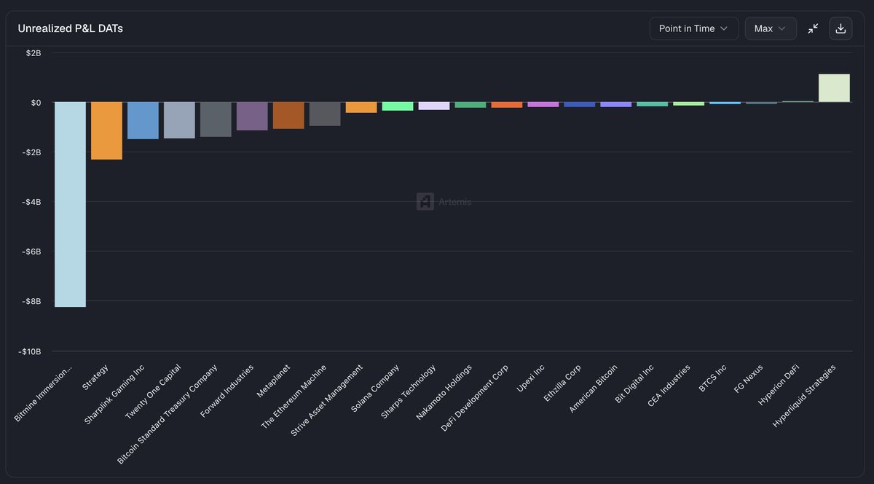Click the Ethzilla Corp axis label
Image resolution: width=874 pixels, height=484 pixels.
tap(562, 384)
